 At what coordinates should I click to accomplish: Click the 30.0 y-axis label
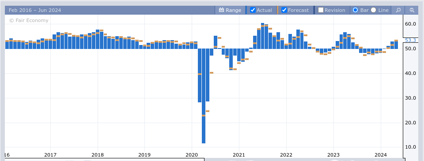[x=410, y=98]
